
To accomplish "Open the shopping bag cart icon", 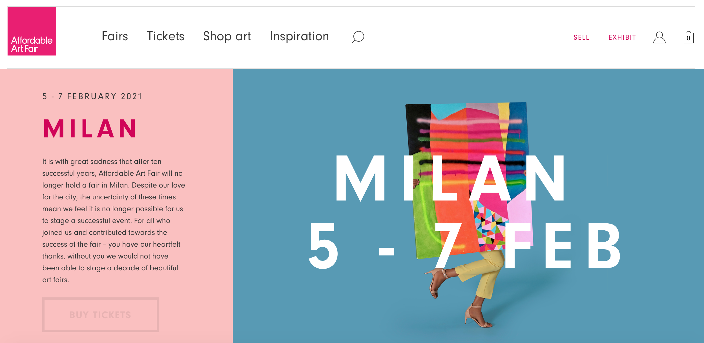I will 688,37.
